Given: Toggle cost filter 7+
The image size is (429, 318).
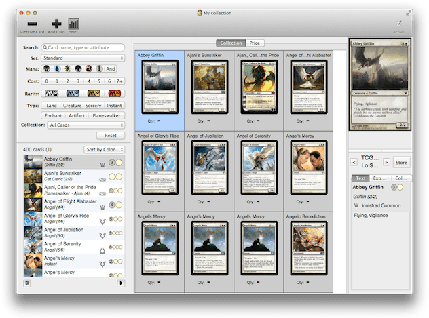Looking at the screenshot, I should point(119,81).
